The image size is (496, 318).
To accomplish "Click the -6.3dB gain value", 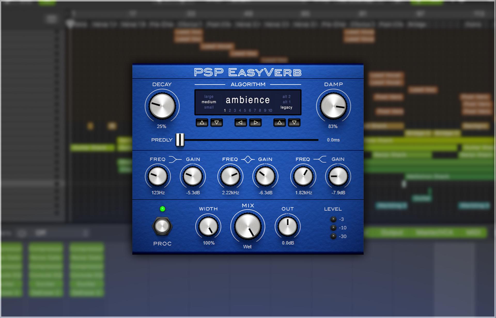I will [x=266, y=193].
